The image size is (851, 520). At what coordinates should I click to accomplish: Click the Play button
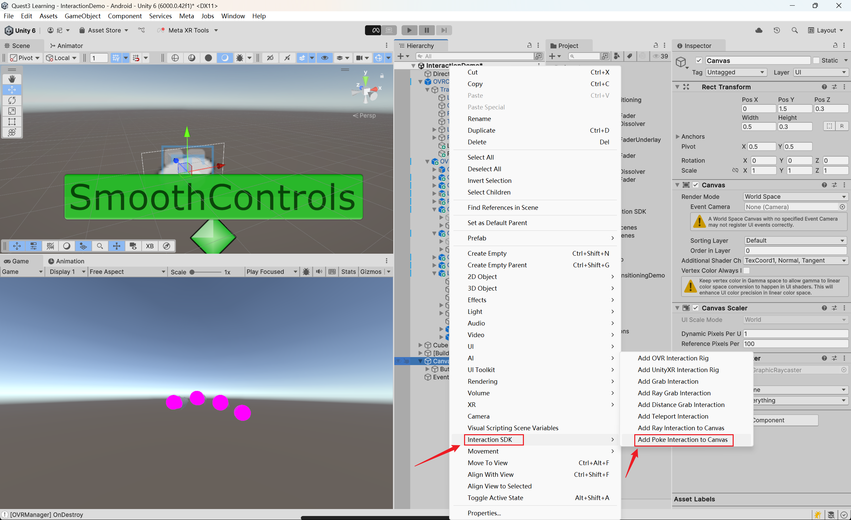tap(409, 30)
